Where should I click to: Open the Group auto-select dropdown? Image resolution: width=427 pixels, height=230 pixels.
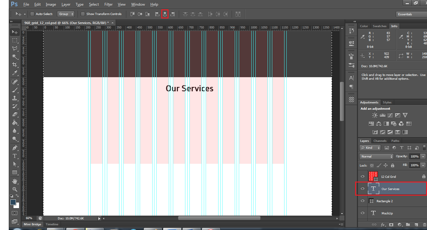coord(66,14)
